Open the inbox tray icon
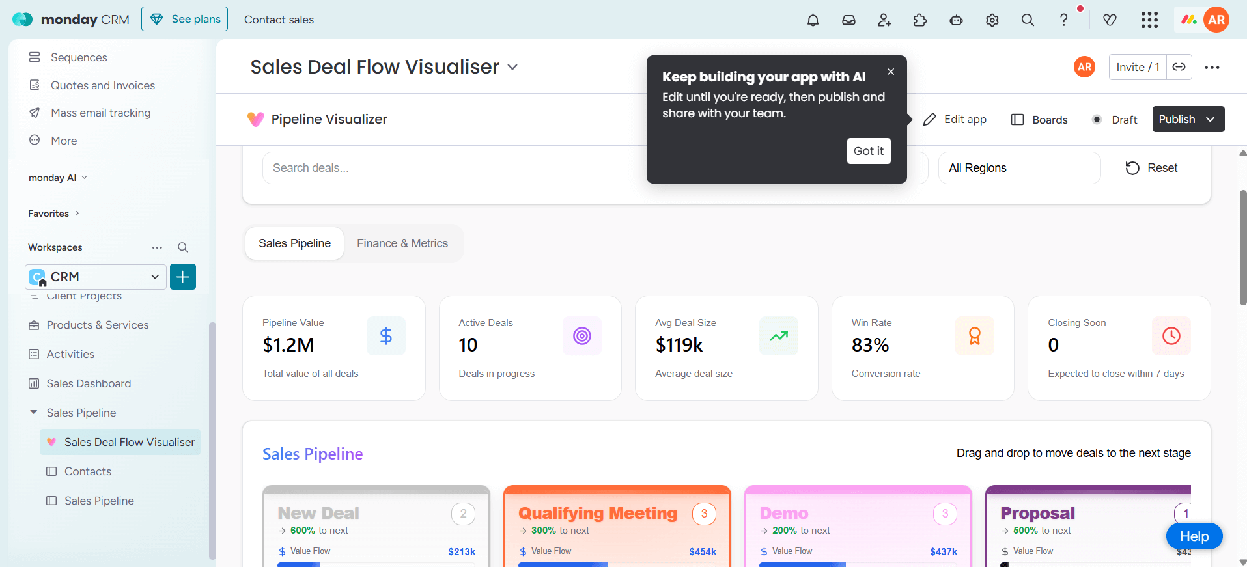The image size is (1247, 567). pos(848,20)
